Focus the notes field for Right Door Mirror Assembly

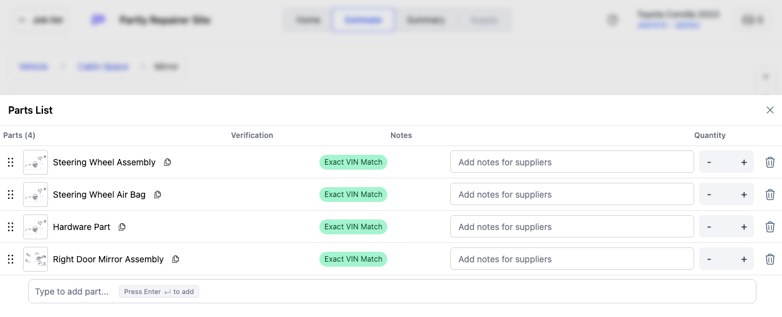point(572,259)
